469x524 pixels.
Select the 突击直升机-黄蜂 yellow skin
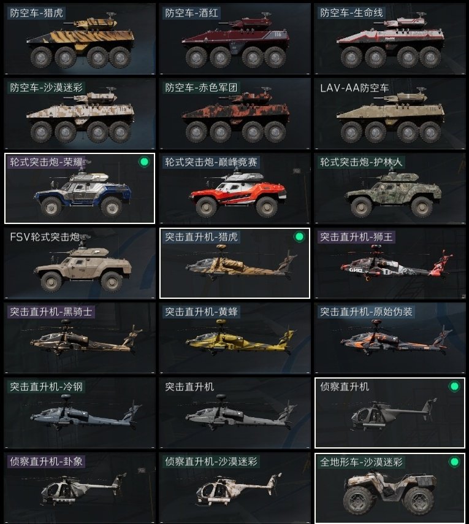(x=235, y=338)
